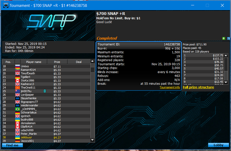Click the German flag next to Tgellert

point(17,77)
